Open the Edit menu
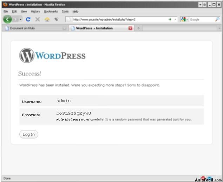The height and width of the screenshot is (182, 223). [14, 12]
